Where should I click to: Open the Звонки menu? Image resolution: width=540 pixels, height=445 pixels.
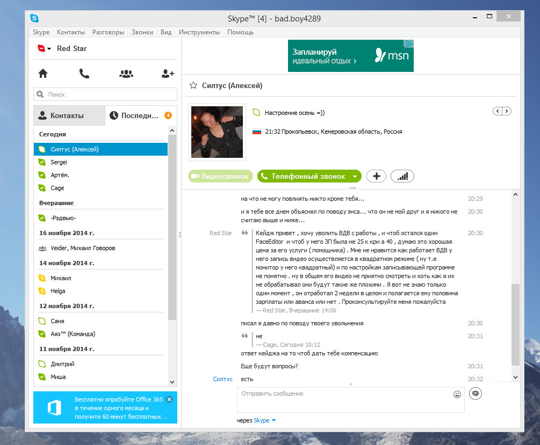[142, 32]
